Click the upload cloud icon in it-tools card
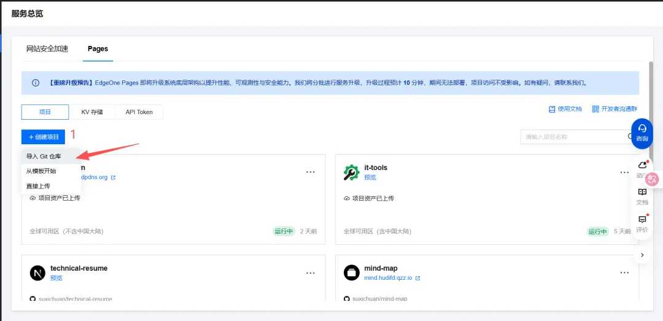 coord(347,198)
